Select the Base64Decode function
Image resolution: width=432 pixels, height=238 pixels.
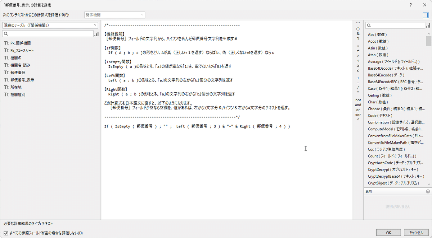click(396, 68)
